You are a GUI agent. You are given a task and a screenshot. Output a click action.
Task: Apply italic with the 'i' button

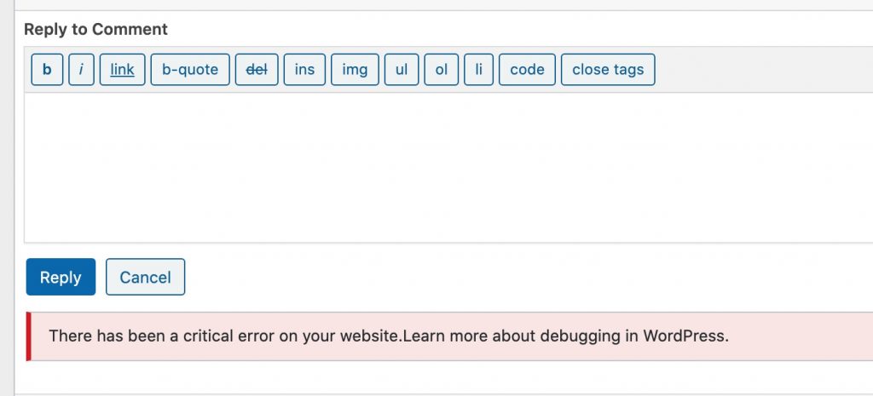tap(81, 70)
